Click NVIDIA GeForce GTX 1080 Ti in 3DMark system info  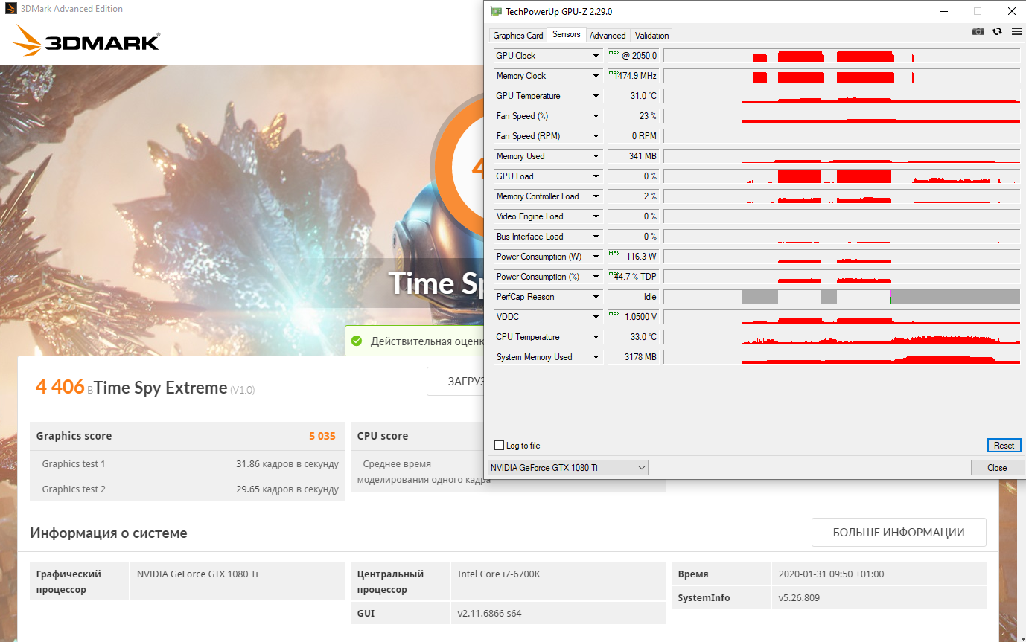(x=197, y=574)
